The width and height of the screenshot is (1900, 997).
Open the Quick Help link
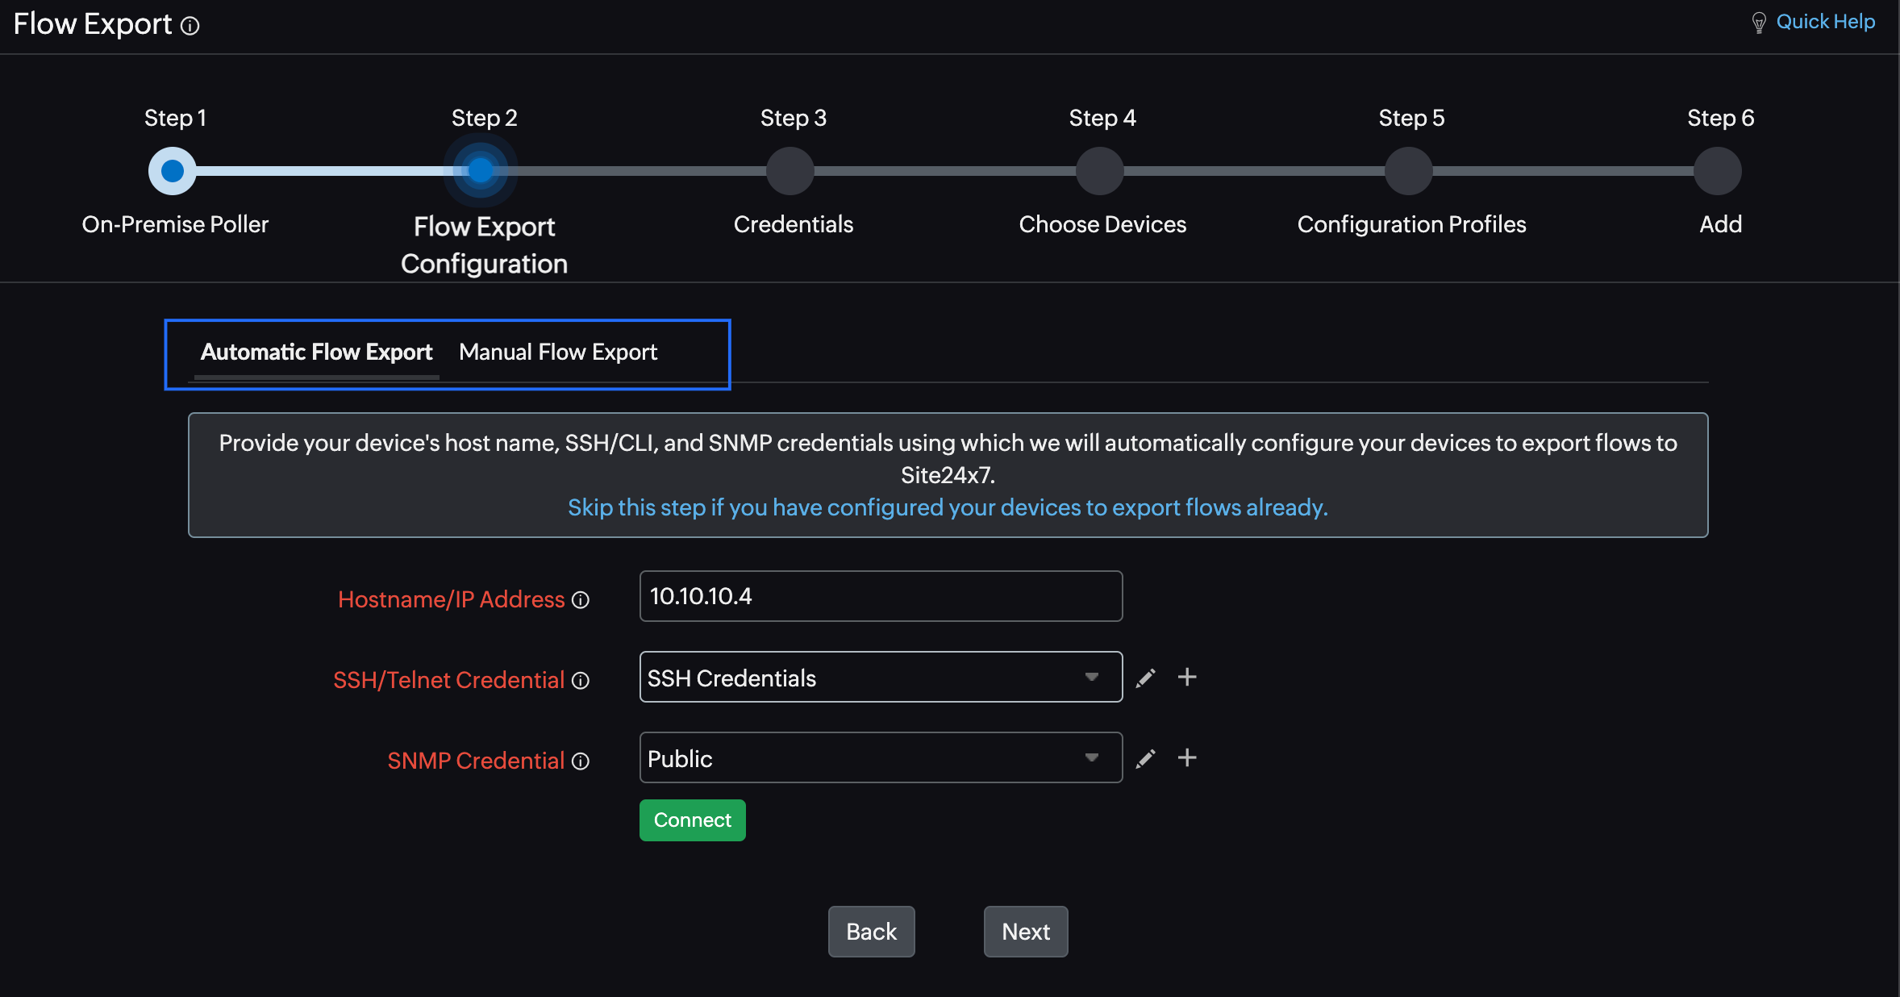tap(1825, 22)
